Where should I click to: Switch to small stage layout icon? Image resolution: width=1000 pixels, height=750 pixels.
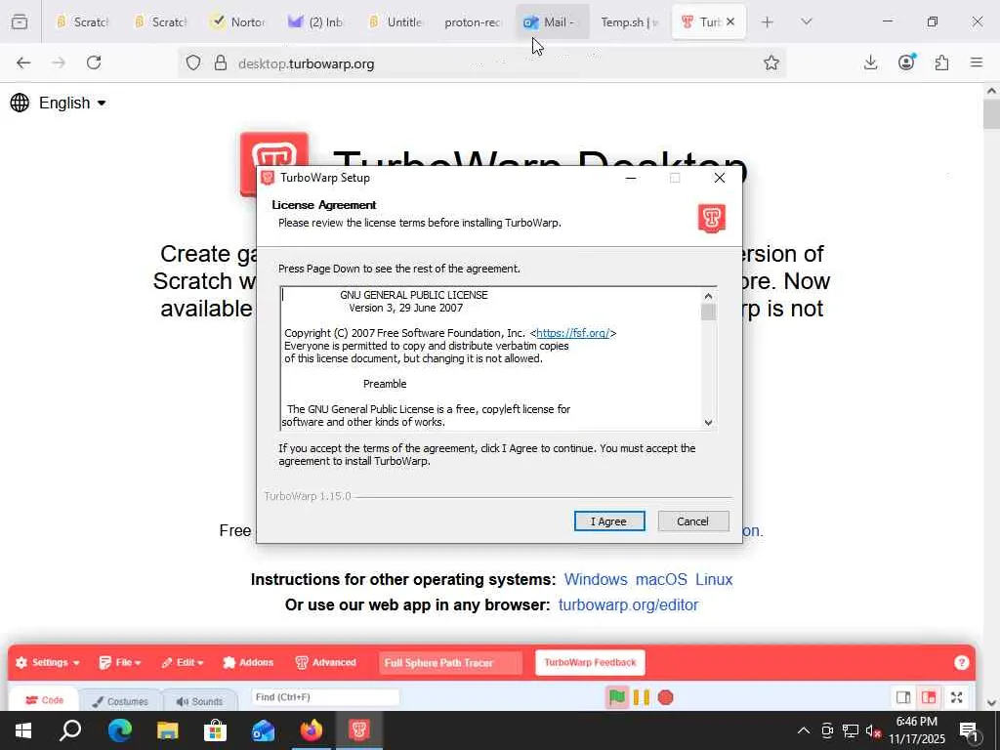click(x=903, y=697)
